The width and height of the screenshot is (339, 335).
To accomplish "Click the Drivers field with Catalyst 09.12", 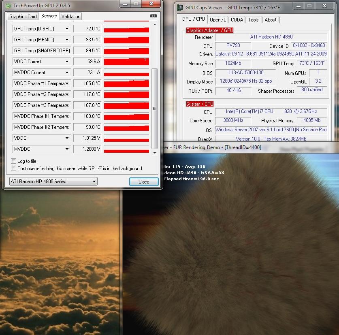I will coord(271,54).
